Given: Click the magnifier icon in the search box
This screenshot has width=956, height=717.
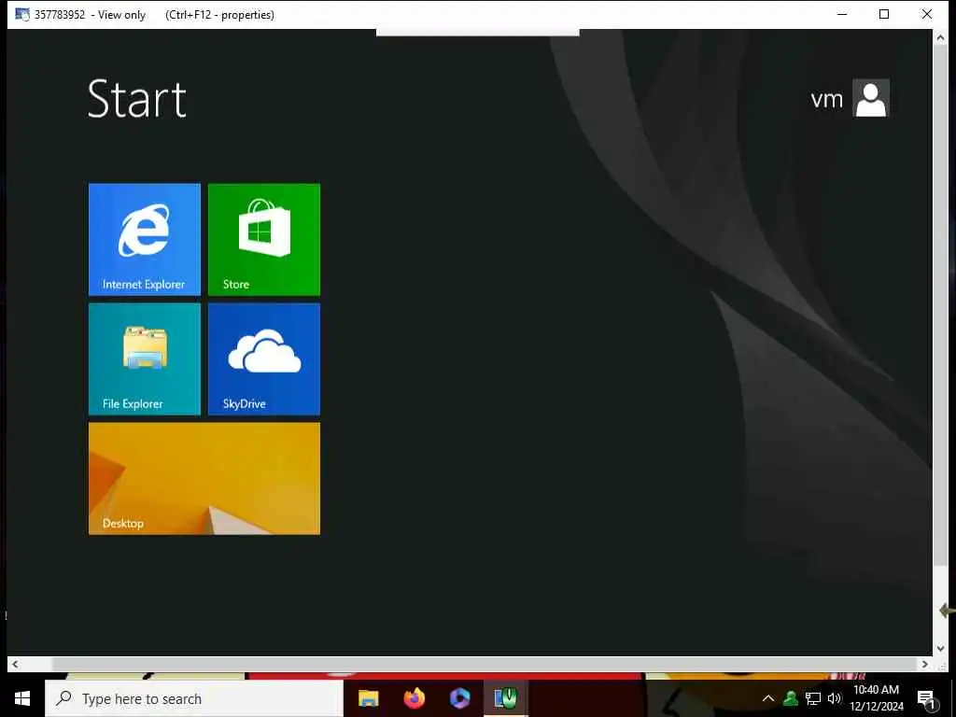Looking at the screenshot, I should [x=63, y=698].
